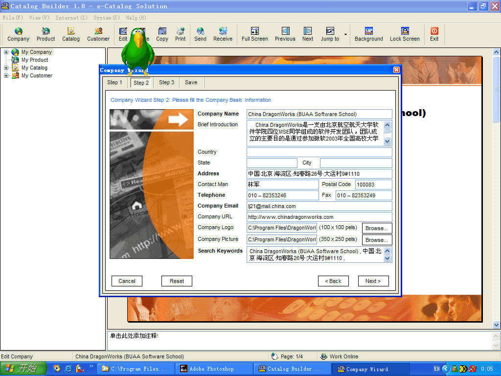Expand the My Customer tree node
501x376 pixels.
[6, 75]
